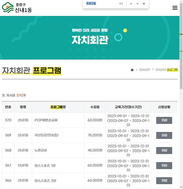Click row number 366
Viewport: 183px width, 189px height.
(8, 181)
